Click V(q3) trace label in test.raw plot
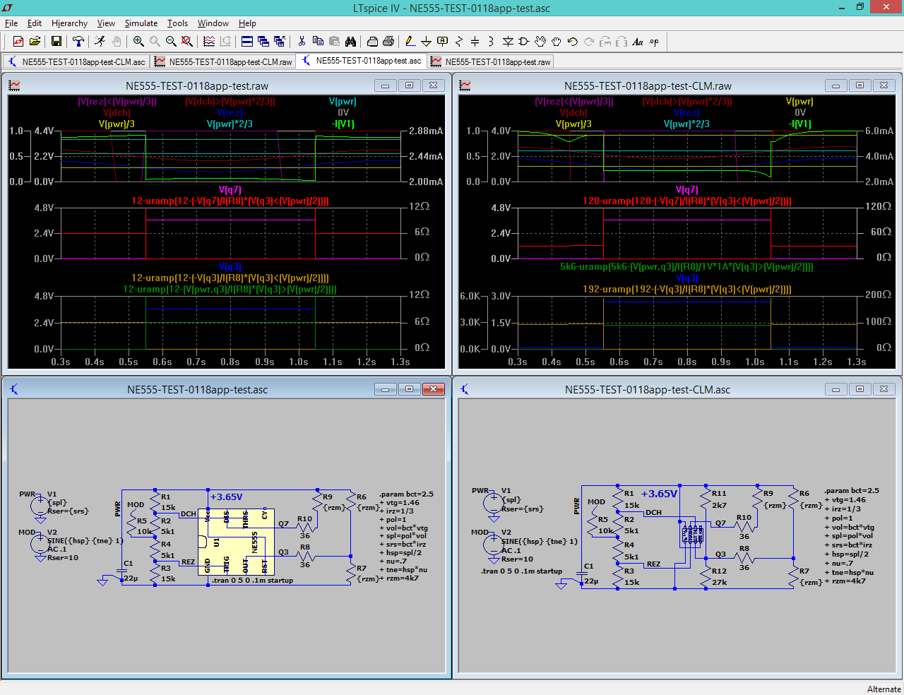Image resolution: width=904 pixels, height=695 pixels. pos(230,267)
